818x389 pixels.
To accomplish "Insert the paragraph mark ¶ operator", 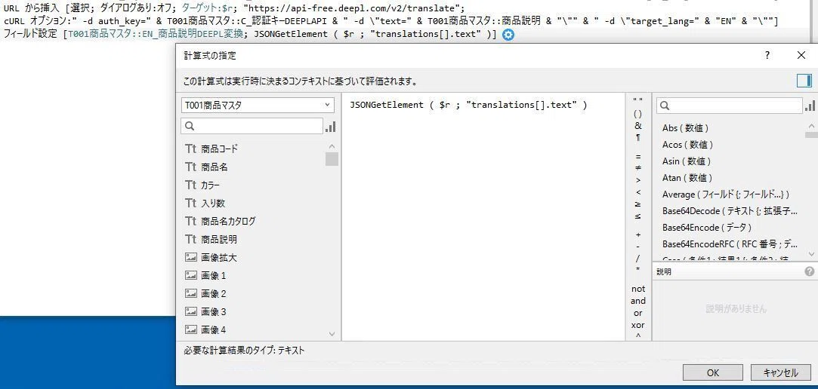I will point(638,138).
